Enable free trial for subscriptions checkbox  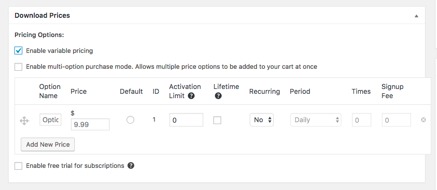pos(18,166)
